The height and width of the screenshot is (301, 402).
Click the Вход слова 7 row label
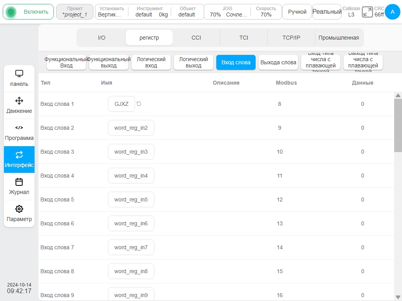coord(57,247)
